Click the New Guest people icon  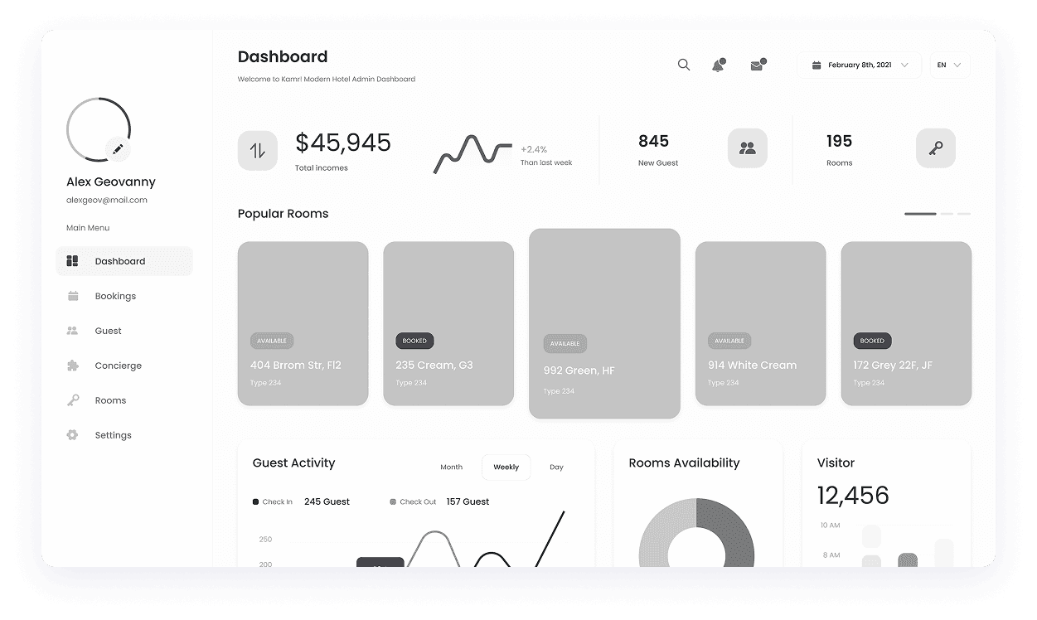[747, 148]
